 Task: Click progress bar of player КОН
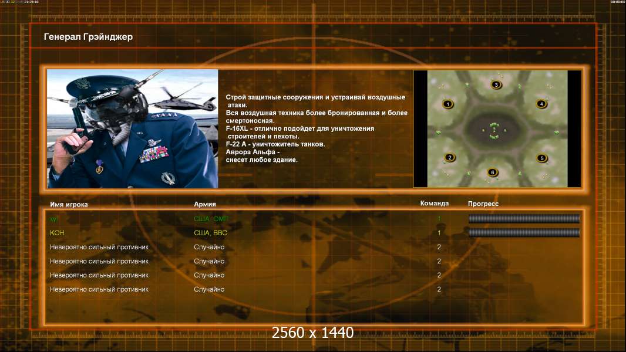point(524,233)
